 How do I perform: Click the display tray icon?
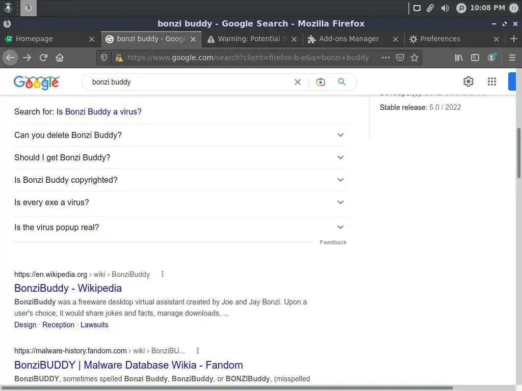click(417, 8)
